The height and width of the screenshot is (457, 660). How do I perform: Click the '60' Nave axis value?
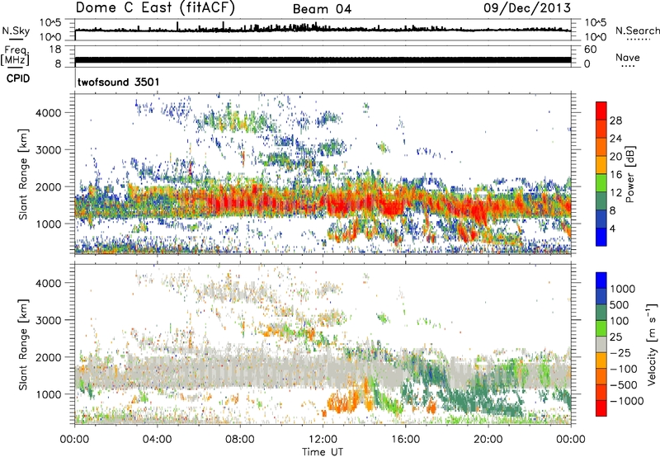tap(590, 49)
